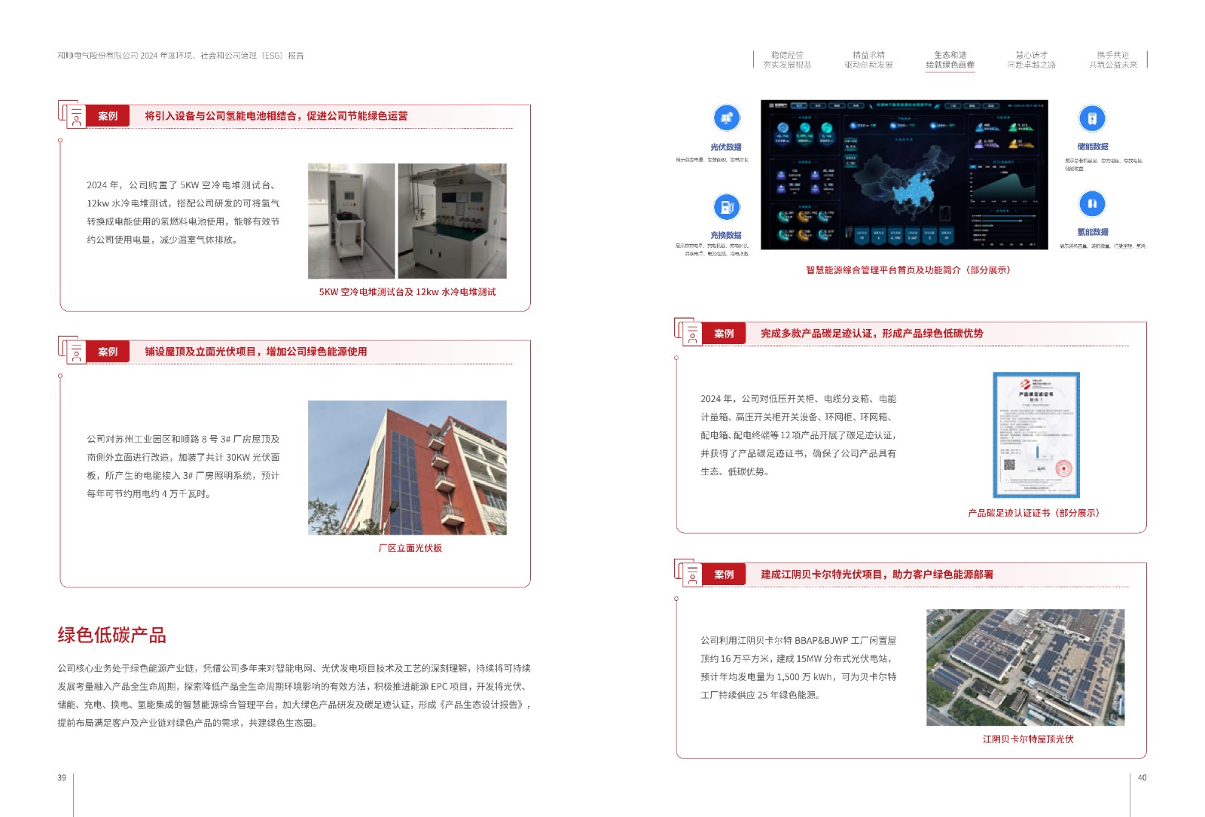Screen dimensions: 1205x817
Task: Open the 携手共进 共筑公益未来 section tab
Action: click(x=1112, y=59)
